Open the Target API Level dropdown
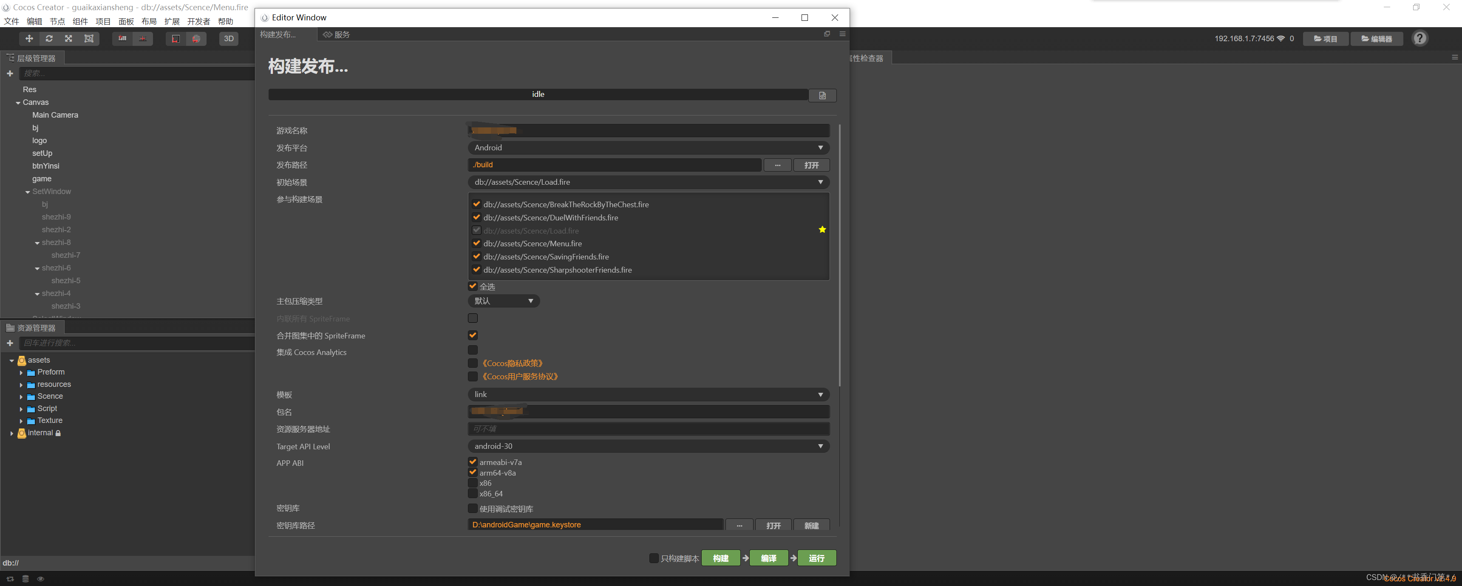This screenshot has height=586, width=1462. [648, 446]
